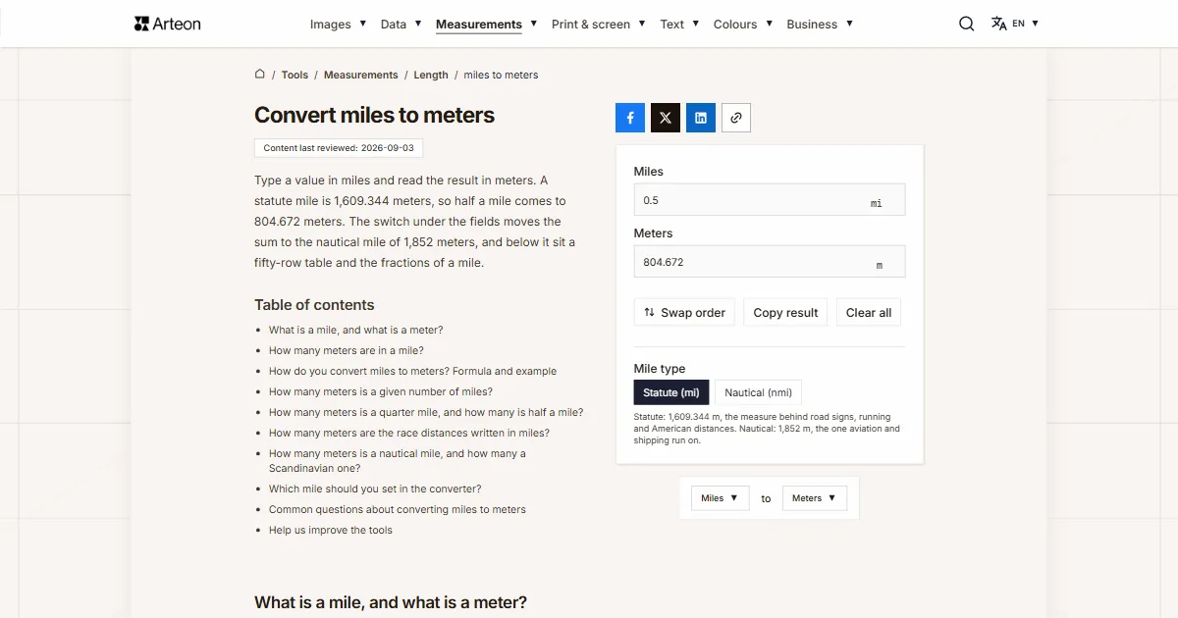Open the language selector EN
Viewport: 1178px width, 618px height.
click(1015, 24)
